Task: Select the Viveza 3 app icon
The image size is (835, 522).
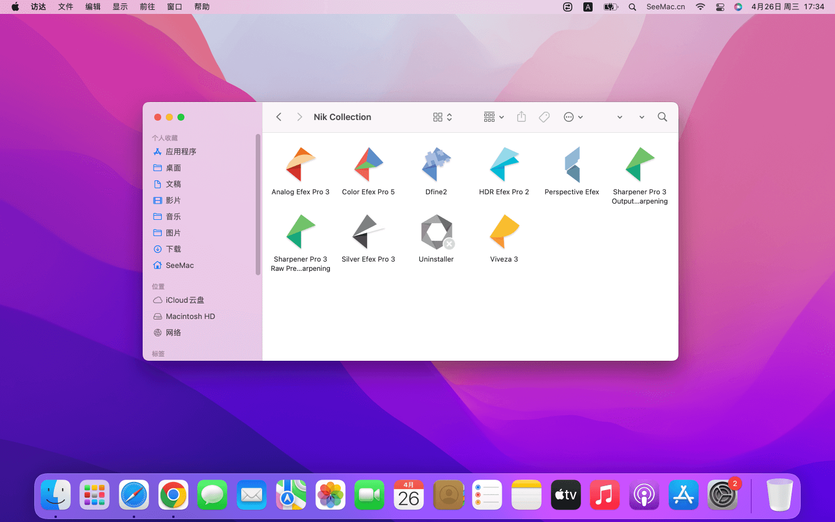Action: [x=504, y=232]
